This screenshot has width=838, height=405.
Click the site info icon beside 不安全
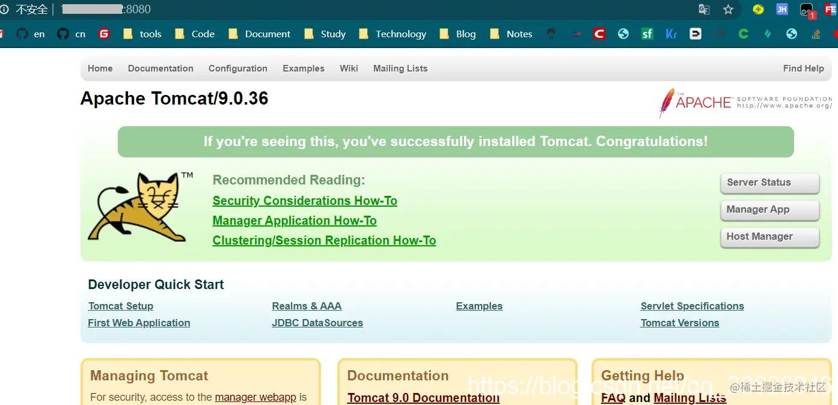tap(5, 10)
